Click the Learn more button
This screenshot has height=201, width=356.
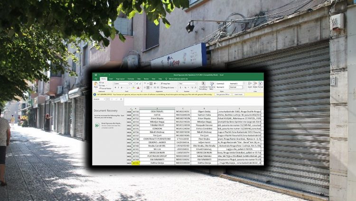pos(238,95)
